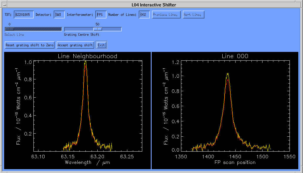Select the Interferometer FPS field

(x=101, y=15)
